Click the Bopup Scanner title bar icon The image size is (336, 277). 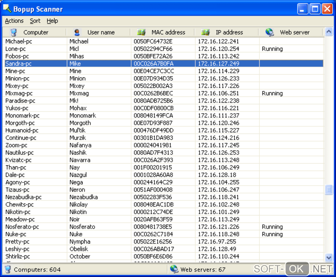pos(7,9)
